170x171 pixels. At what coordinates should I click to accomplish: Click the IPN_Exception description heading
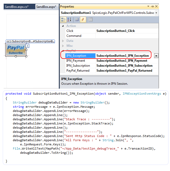(72, 79)
